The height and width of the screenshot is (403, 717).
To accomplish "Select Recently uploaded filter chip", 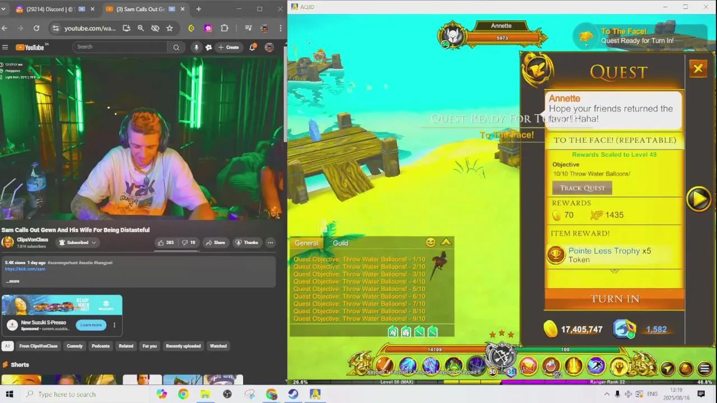I will tap(183, 346).
